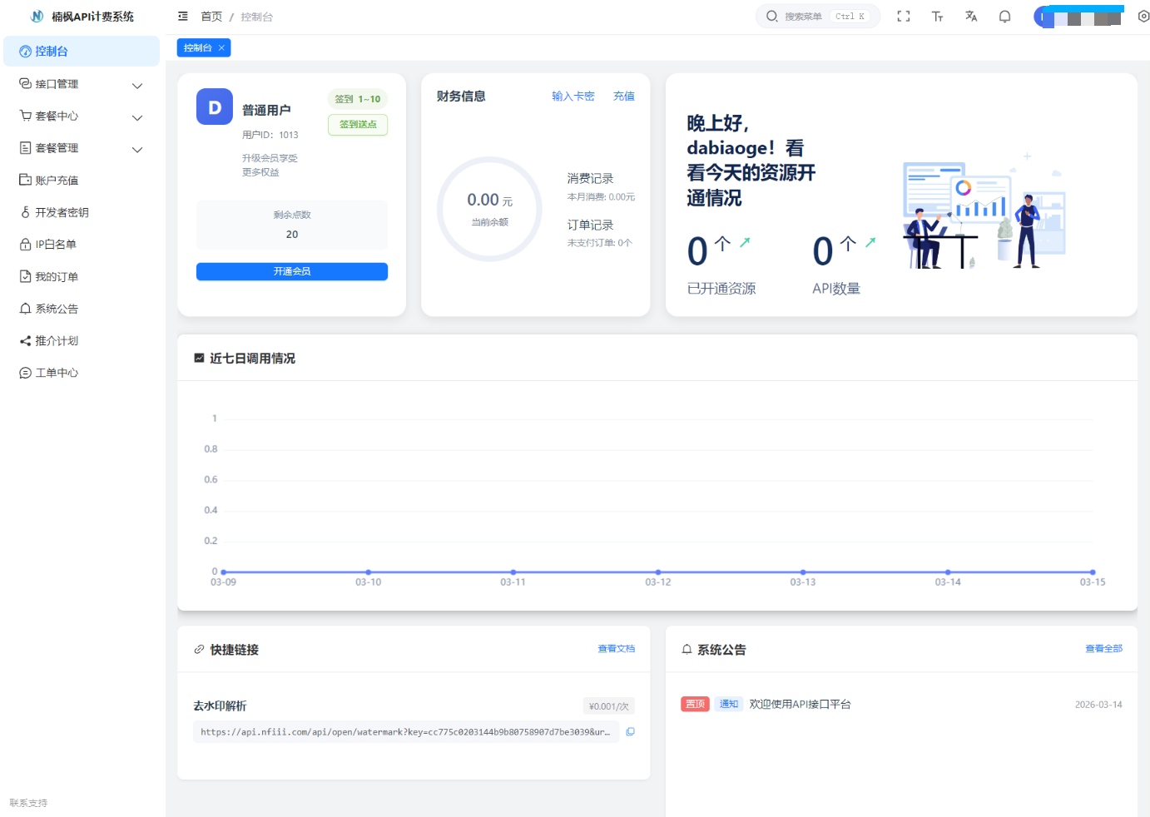Collapse the sidebar using the hamburger icon

pos(182,15)
